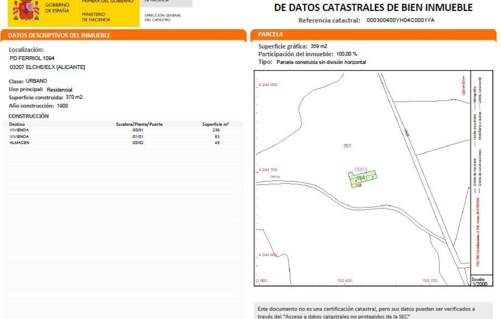Viewport: 501px width, 319px height.
Task: Select the 'ALMACEN' destination cell
Action: tap(20, 143)
